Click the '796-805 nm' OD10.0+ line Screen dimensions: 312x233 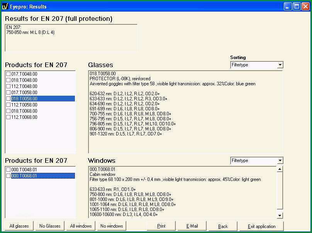pos(133,124)
